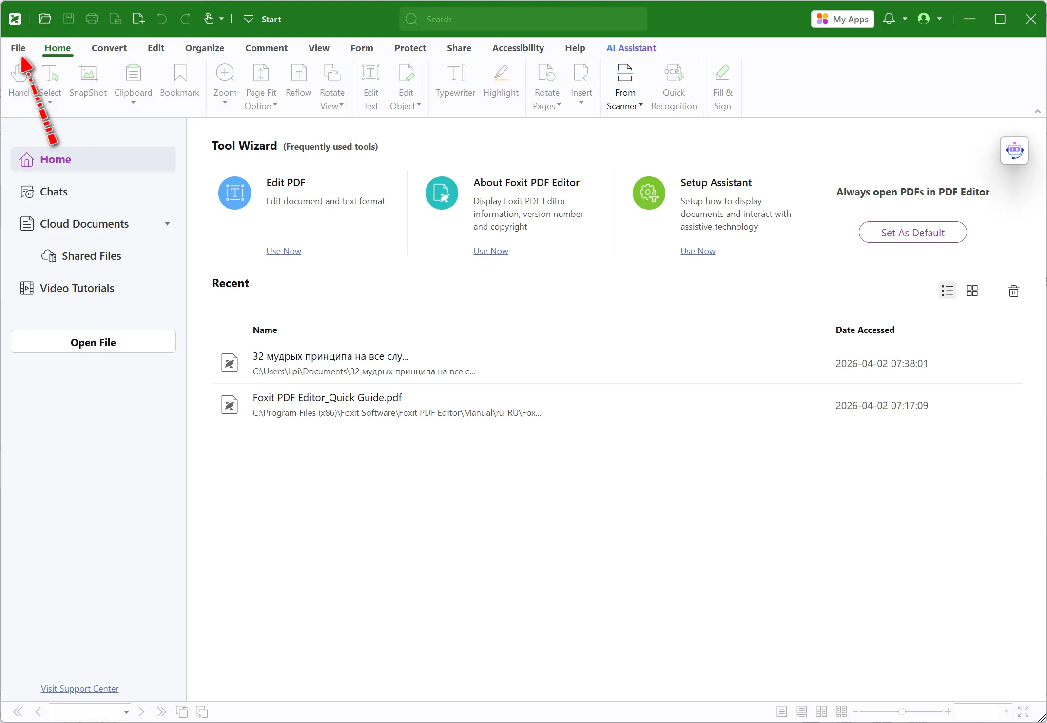The width and height of the screenshot is (1047, 723).
Task: Click the Open folder icon in title bar
Action: [45, 19]
